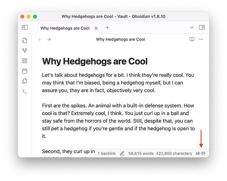227x181 pixels.
Task: Navigate back in note history
Action: [40, 39]
